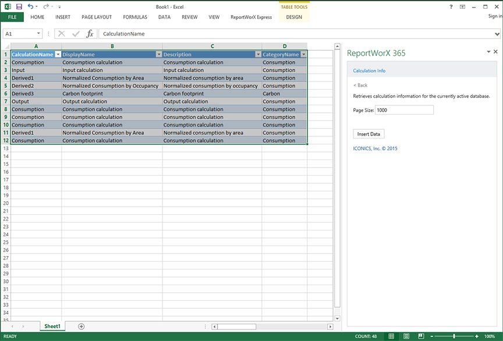Switch to Page Break Preview in status bar
The width and height of the screenshot is (503, 341).
point(420,336)
